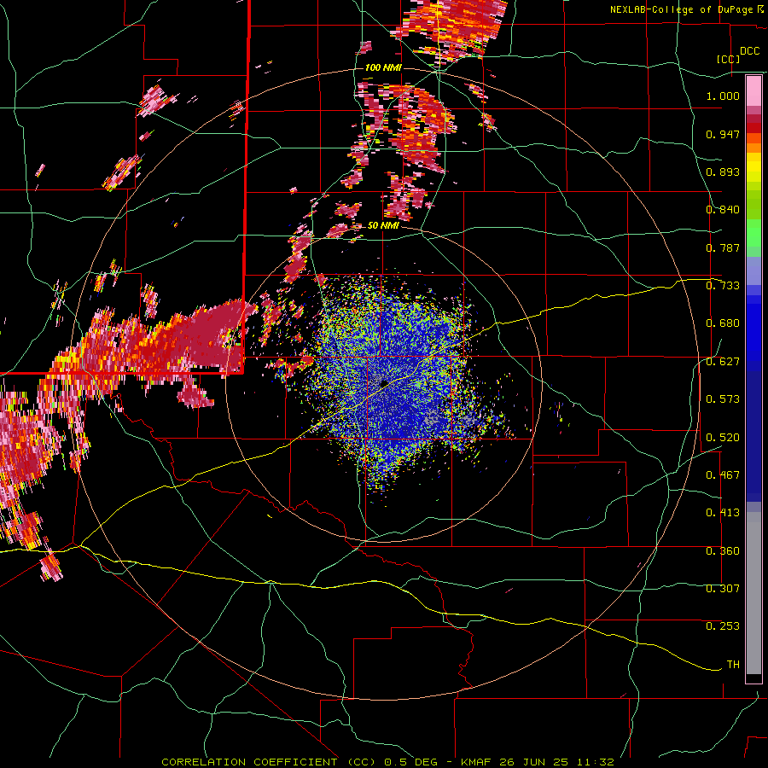Click the [CC] label above the color scale
Image resolution: width=768 pixels, height=768 pixels.
(729, 59)
